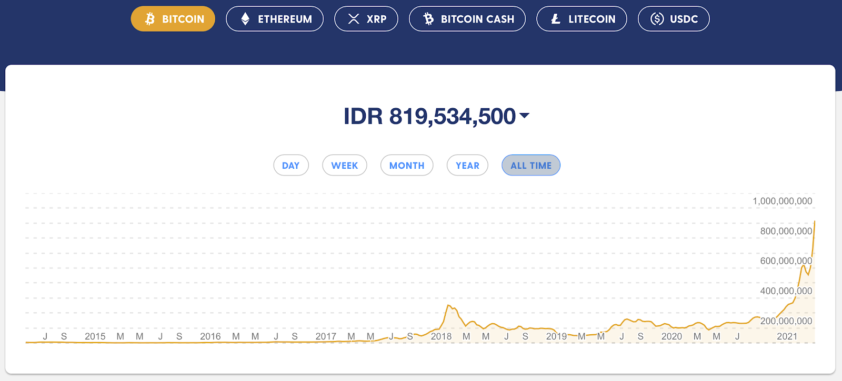Switch to the ETHEREUM tab
Viewport: 842px width, 381px height.
[275, 18]
